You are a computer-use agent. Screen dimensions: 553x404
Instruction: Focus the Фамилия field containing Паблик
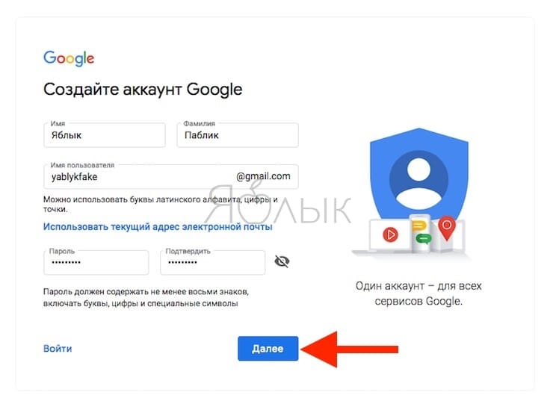coord(238,135)
